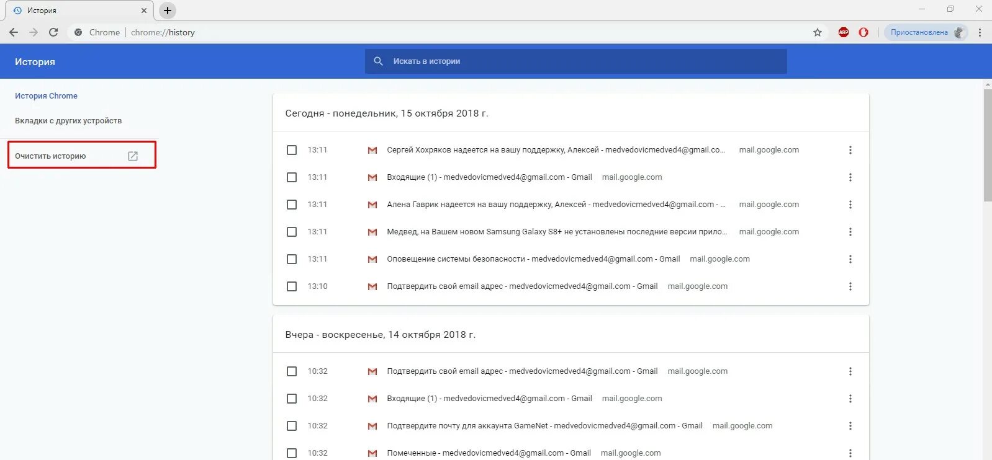Select История Chrome in the sidebar

click(x=46, y=96)
